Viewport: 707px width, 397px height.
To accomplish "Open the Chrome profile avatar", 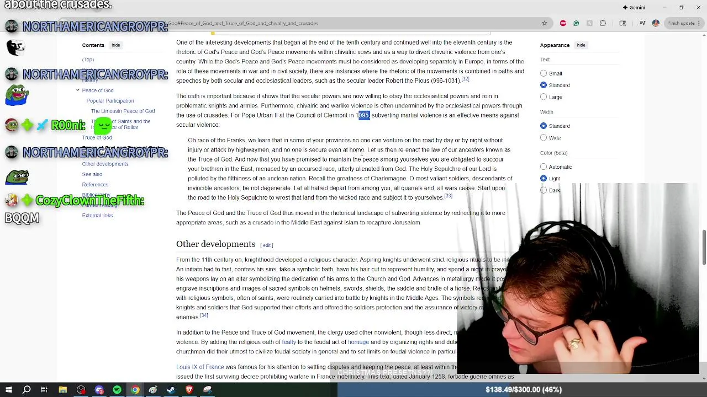I will [656, 23].
